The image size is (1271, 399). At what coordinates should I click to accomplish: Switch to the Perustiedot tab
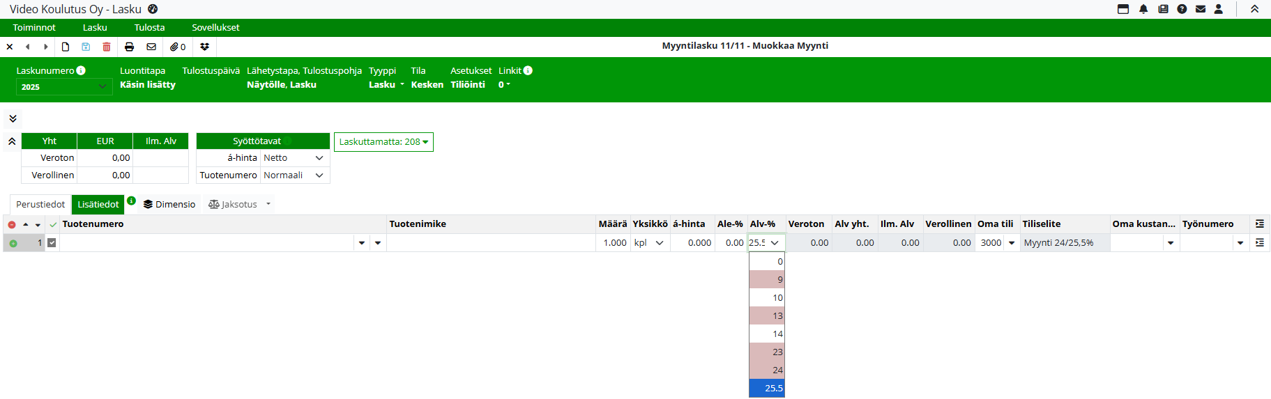coord(40,204)
